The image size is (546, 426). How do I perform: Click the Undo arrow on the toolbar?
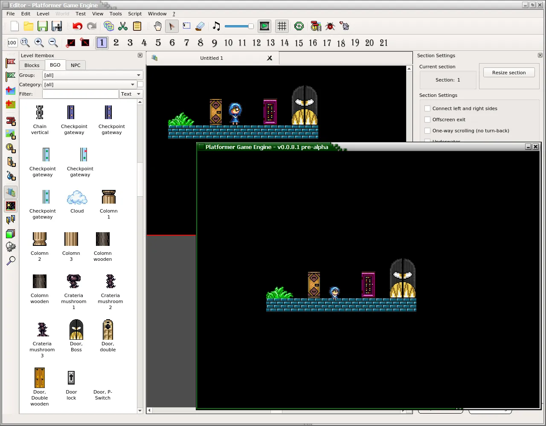tap(77, 26)
